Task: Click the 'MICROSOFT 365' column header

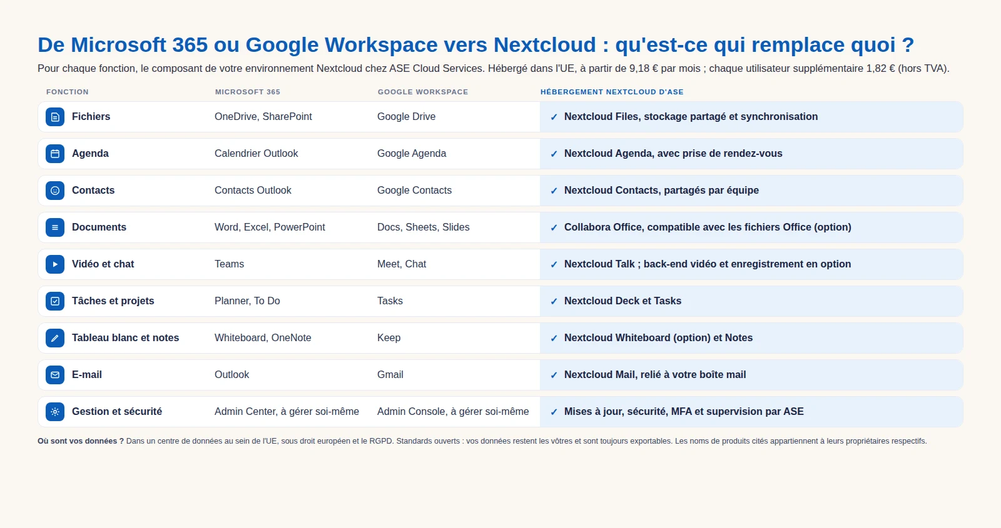Action: click(248, 92)
